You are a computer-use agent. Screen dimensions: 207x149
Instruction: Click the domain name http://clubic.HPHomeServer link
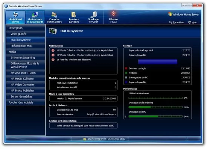click(102, 114)
